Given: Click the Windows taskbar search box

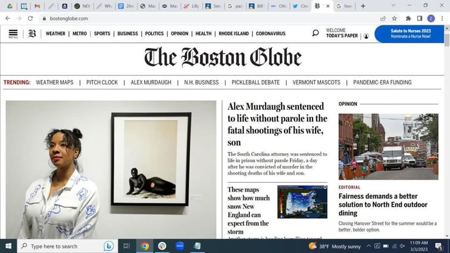Looking at the screenshot, I should [67, 246].
